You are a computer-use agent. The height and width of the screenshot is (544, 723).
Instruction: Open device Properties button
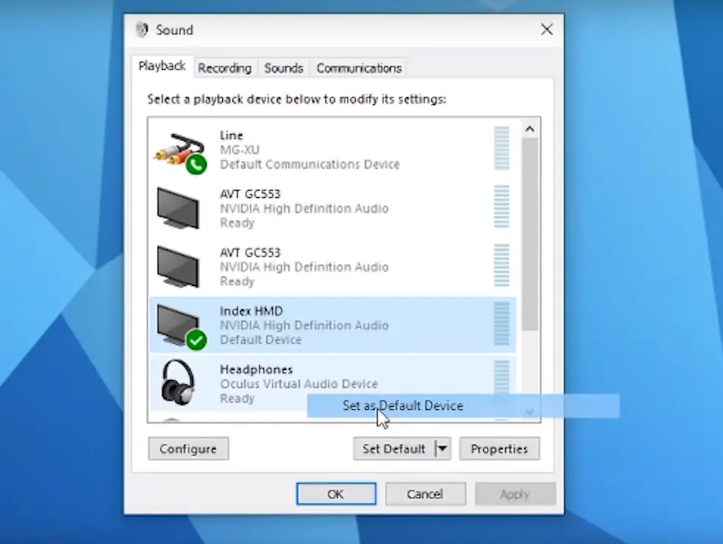point(499,449)
